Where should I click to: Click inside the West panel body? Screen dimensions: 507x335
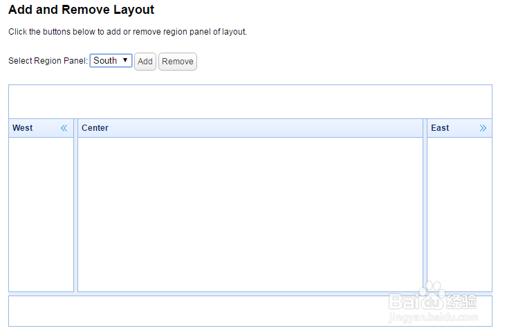click(41, 215)
